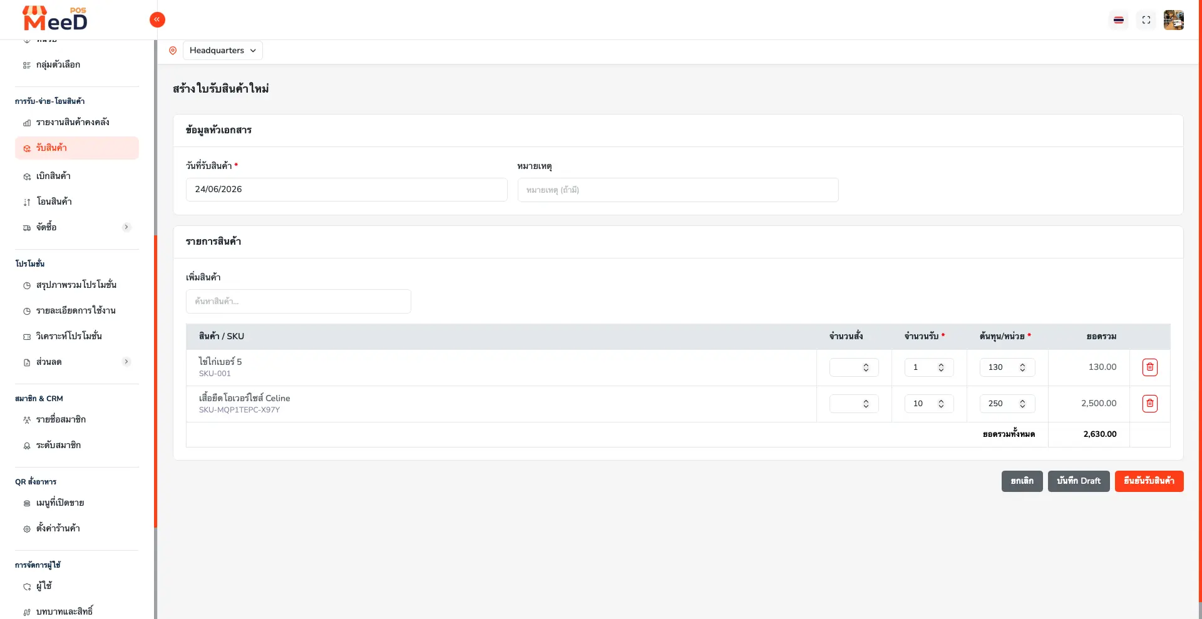Open ระดับสมาชิก menu item
The width and height of the screenshot is (1202, 619).
point(77,446)
